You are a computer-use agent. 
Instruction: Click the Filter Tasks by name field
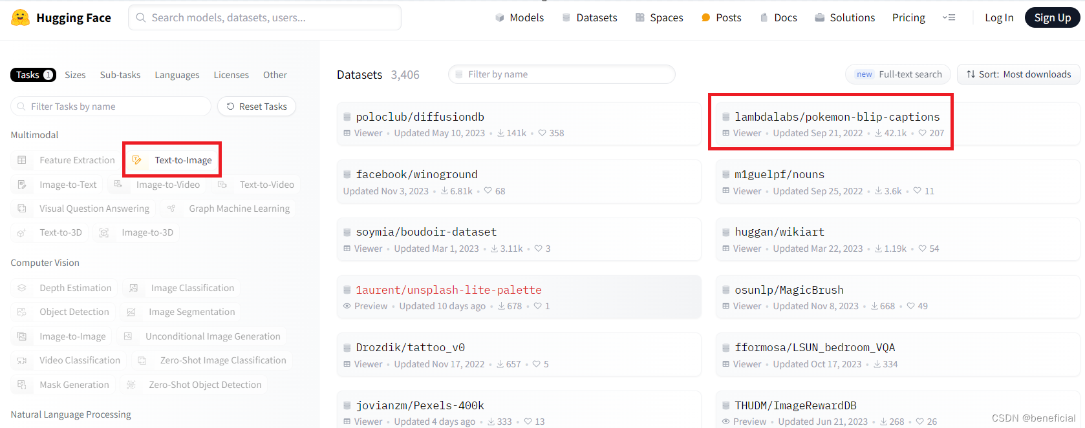[111, 107]
